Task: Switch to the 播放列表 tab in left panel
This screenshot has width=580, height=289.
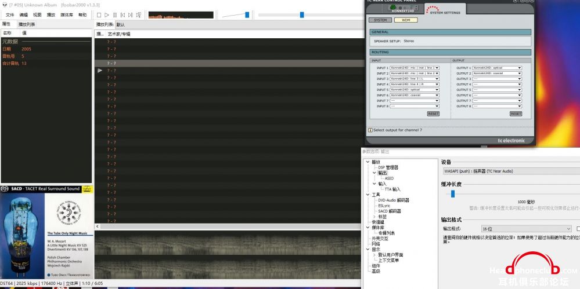Action: tap(27, 24)
